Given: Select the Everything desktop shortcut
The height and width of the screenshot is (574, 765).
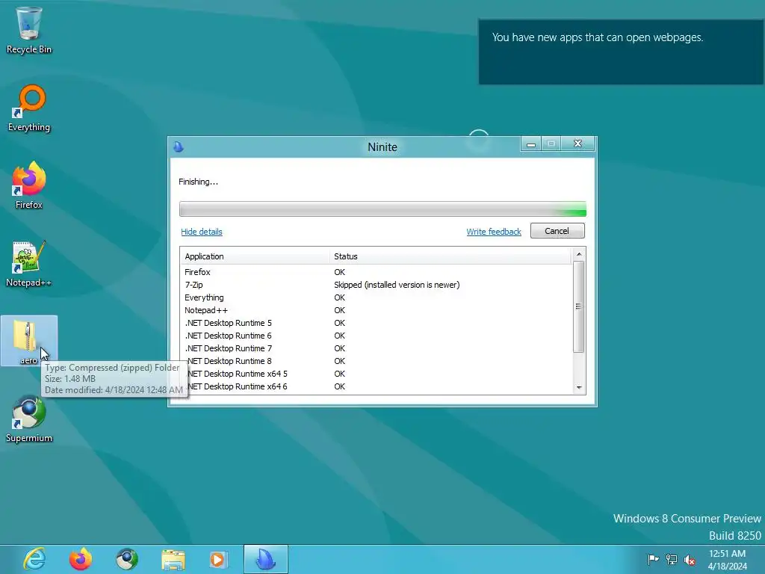Looking at the screenshot, I should point(29,108).
